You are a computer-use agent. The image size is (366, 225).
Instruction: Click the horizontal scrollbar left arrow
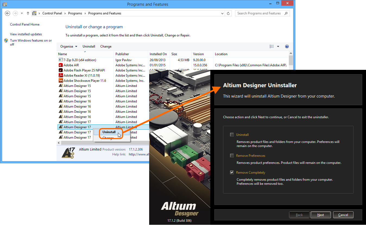pos(59,143)
